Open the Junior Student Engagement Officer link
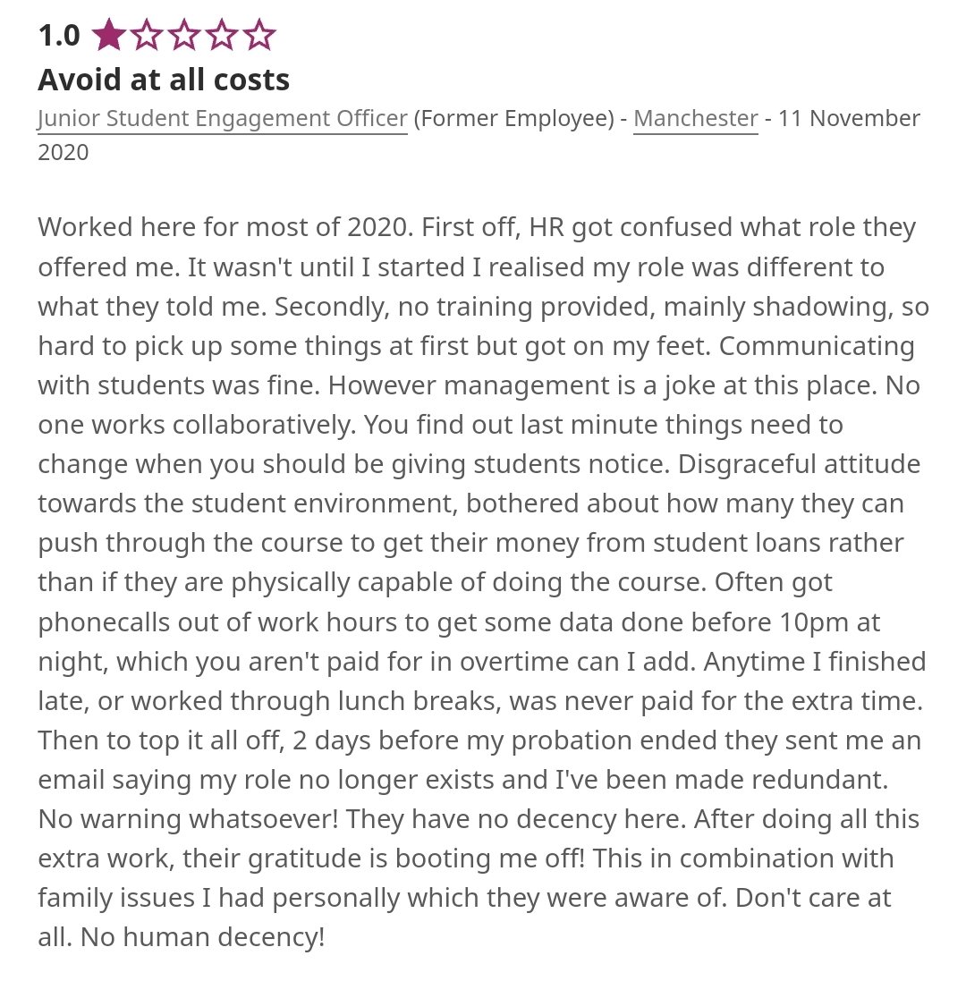This screenshot has height=981, width=966. point(223,119)
